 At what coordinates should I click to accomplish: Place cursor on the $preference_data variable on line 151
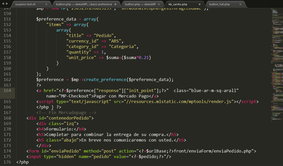point(56,19)
